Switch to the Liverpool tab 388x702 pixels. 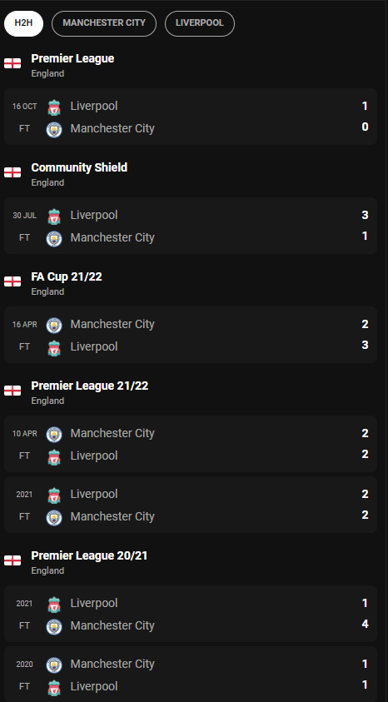click(200, 23)
